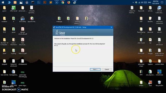166x93 pixels.
Task: Select the content ideas folder
Action: pyautogui.click(x=159, y=62)
